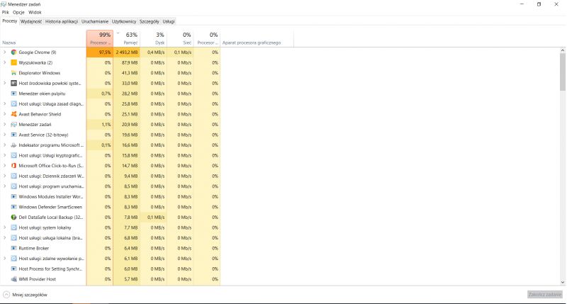Click the Avast Service (32-bitowy) icon
567x304 pixels.
pos(13,135)
